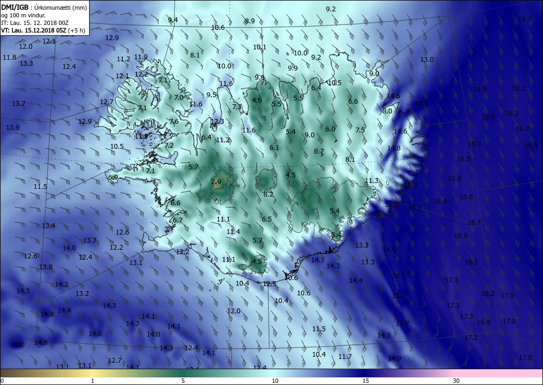
Task: Click the map value 13.8
Action: [x=46, y=267]
